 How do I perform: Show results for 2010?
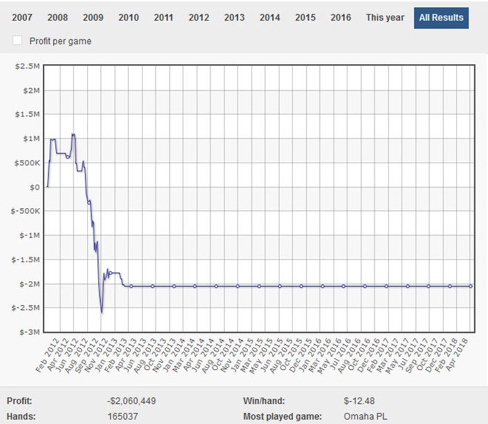click(128, 17)
